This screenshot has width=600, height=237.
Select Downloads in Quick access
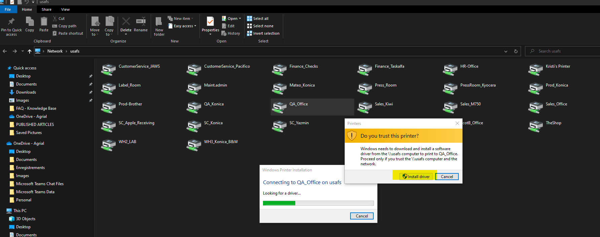[x=26, y=92]
